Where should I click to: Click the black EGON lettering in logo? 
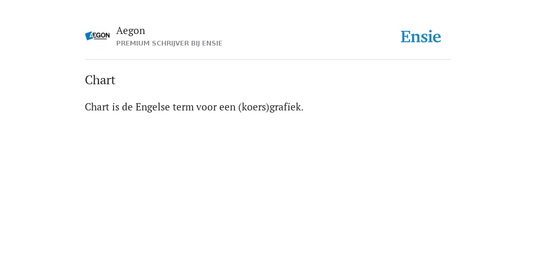pos(102,36)
